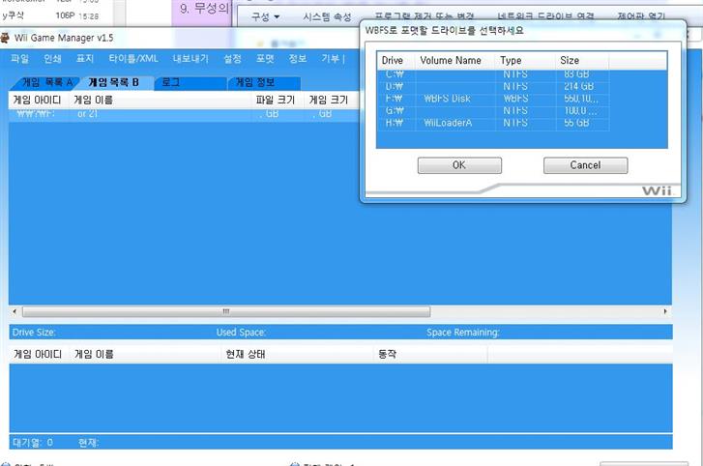This screenshot has height=466, width=703.
Task: Click the OK button in drive dialog
Action: coord(458,165)
